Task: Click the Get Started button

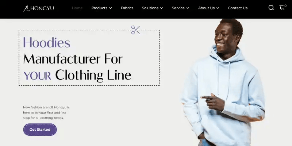Action: pyautogui.click(x=40, y=130)
